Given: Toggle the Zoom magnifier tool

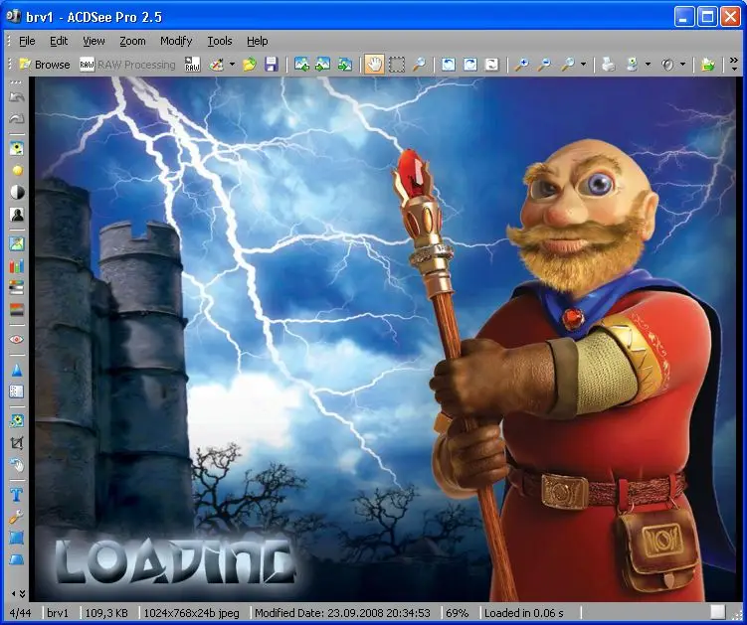Looking at the screenshot, I should pyautogui.click(x=419, y=65).
